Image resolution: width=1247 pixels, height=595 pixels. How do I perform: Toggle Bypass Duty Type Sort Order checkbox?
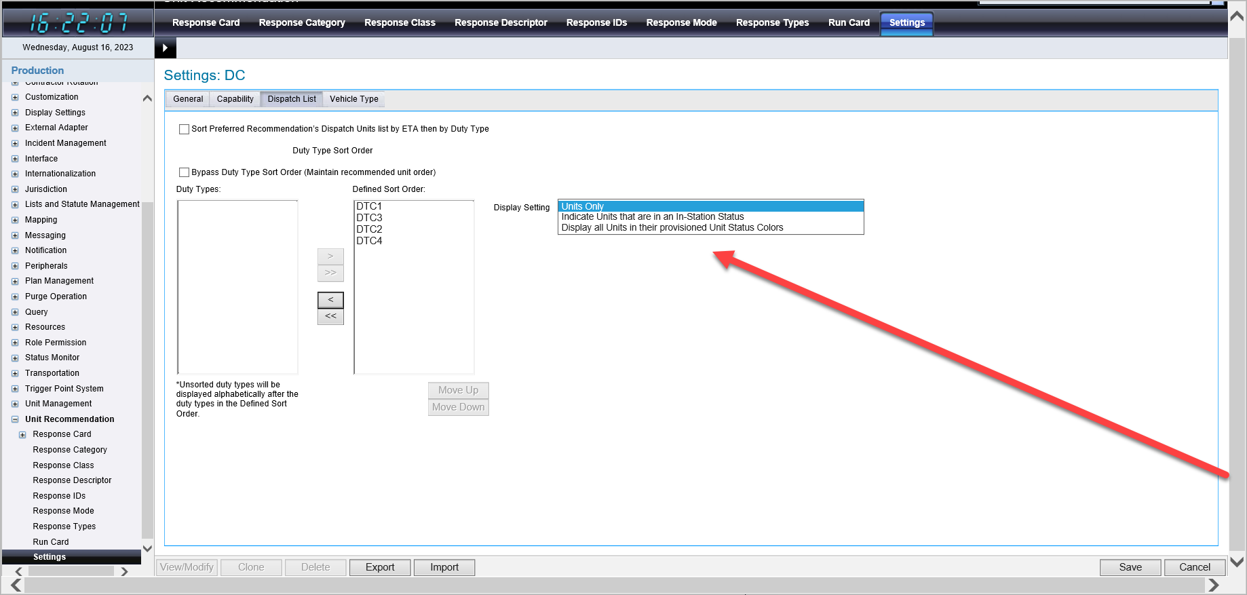(x=184, y=172)
